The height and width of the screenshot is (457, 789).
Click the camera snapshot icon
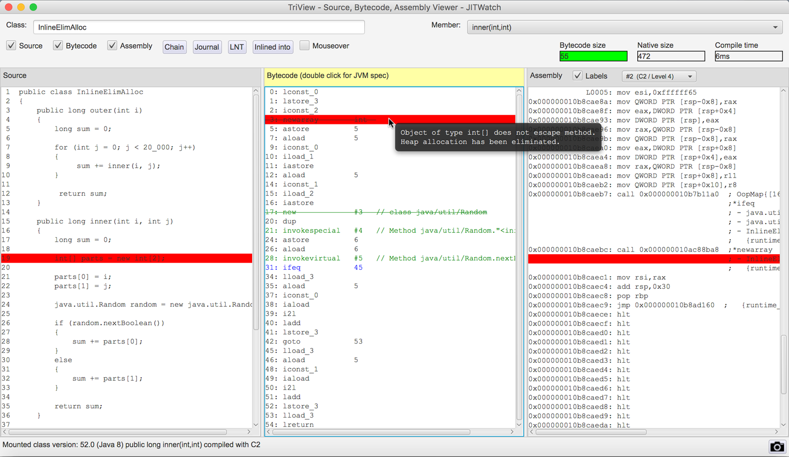776,447
